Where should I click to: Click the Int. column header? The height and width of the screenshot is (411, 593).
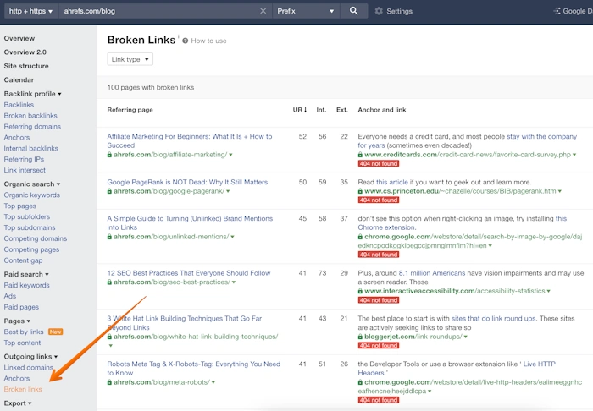coord(321,110)
